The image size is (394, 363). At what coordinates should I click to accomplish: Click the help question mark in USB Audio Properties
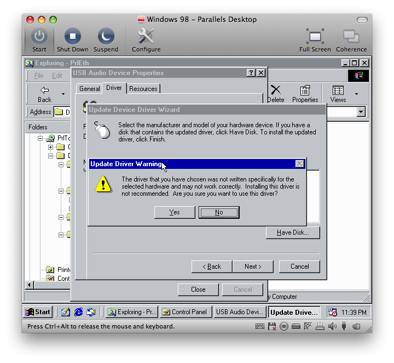point(251,73)
